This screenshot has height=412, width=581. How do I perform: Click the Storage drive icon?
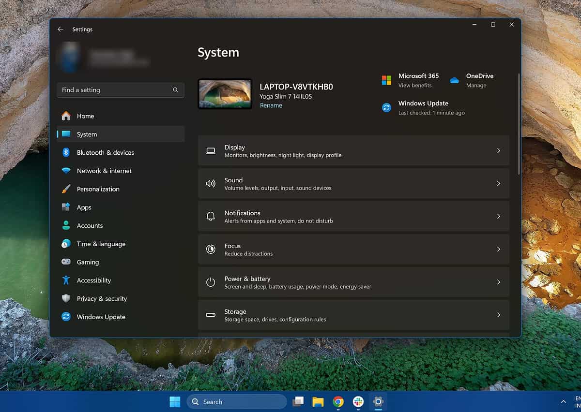click(x=211, y=315)
